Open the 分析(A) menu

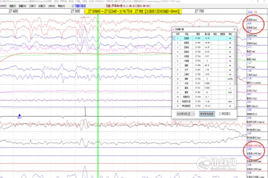point(52,6)
